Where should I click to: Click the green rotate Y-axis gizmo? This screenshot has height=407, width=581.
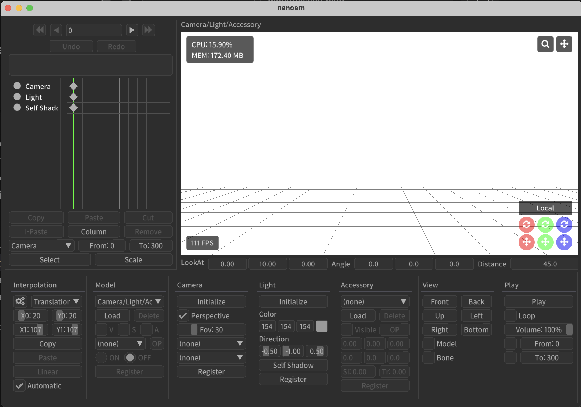[x=545, y=224]
